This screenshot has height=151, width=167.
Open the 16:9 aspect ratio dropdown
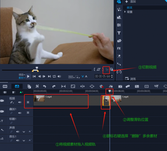click(71, 77)
